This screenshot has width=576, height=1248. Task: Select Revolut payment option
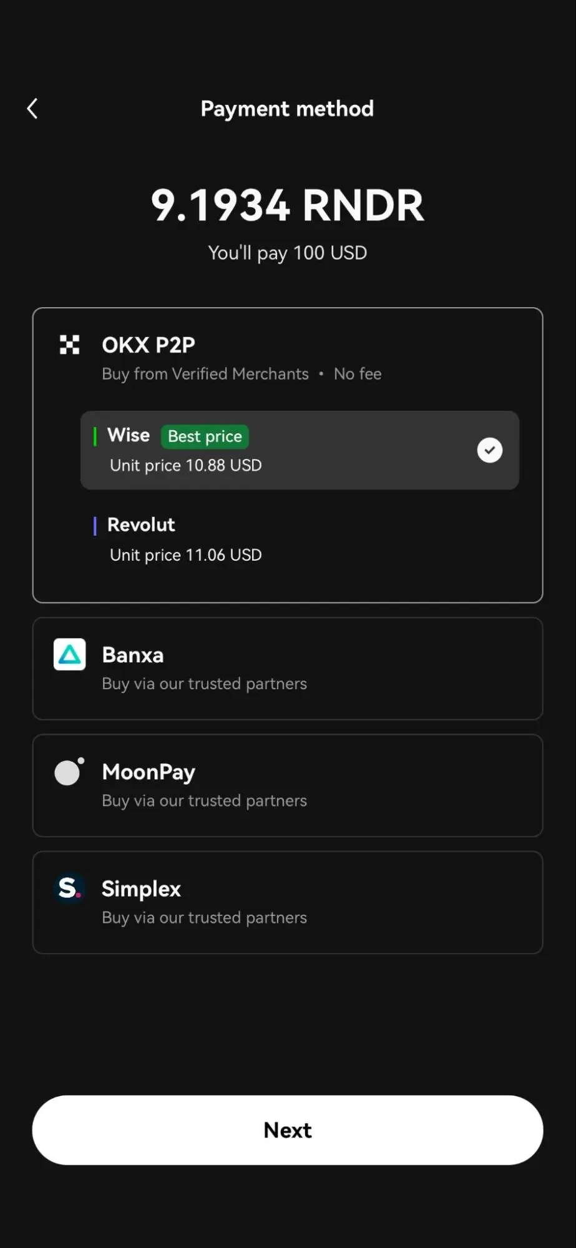(300, 539)
